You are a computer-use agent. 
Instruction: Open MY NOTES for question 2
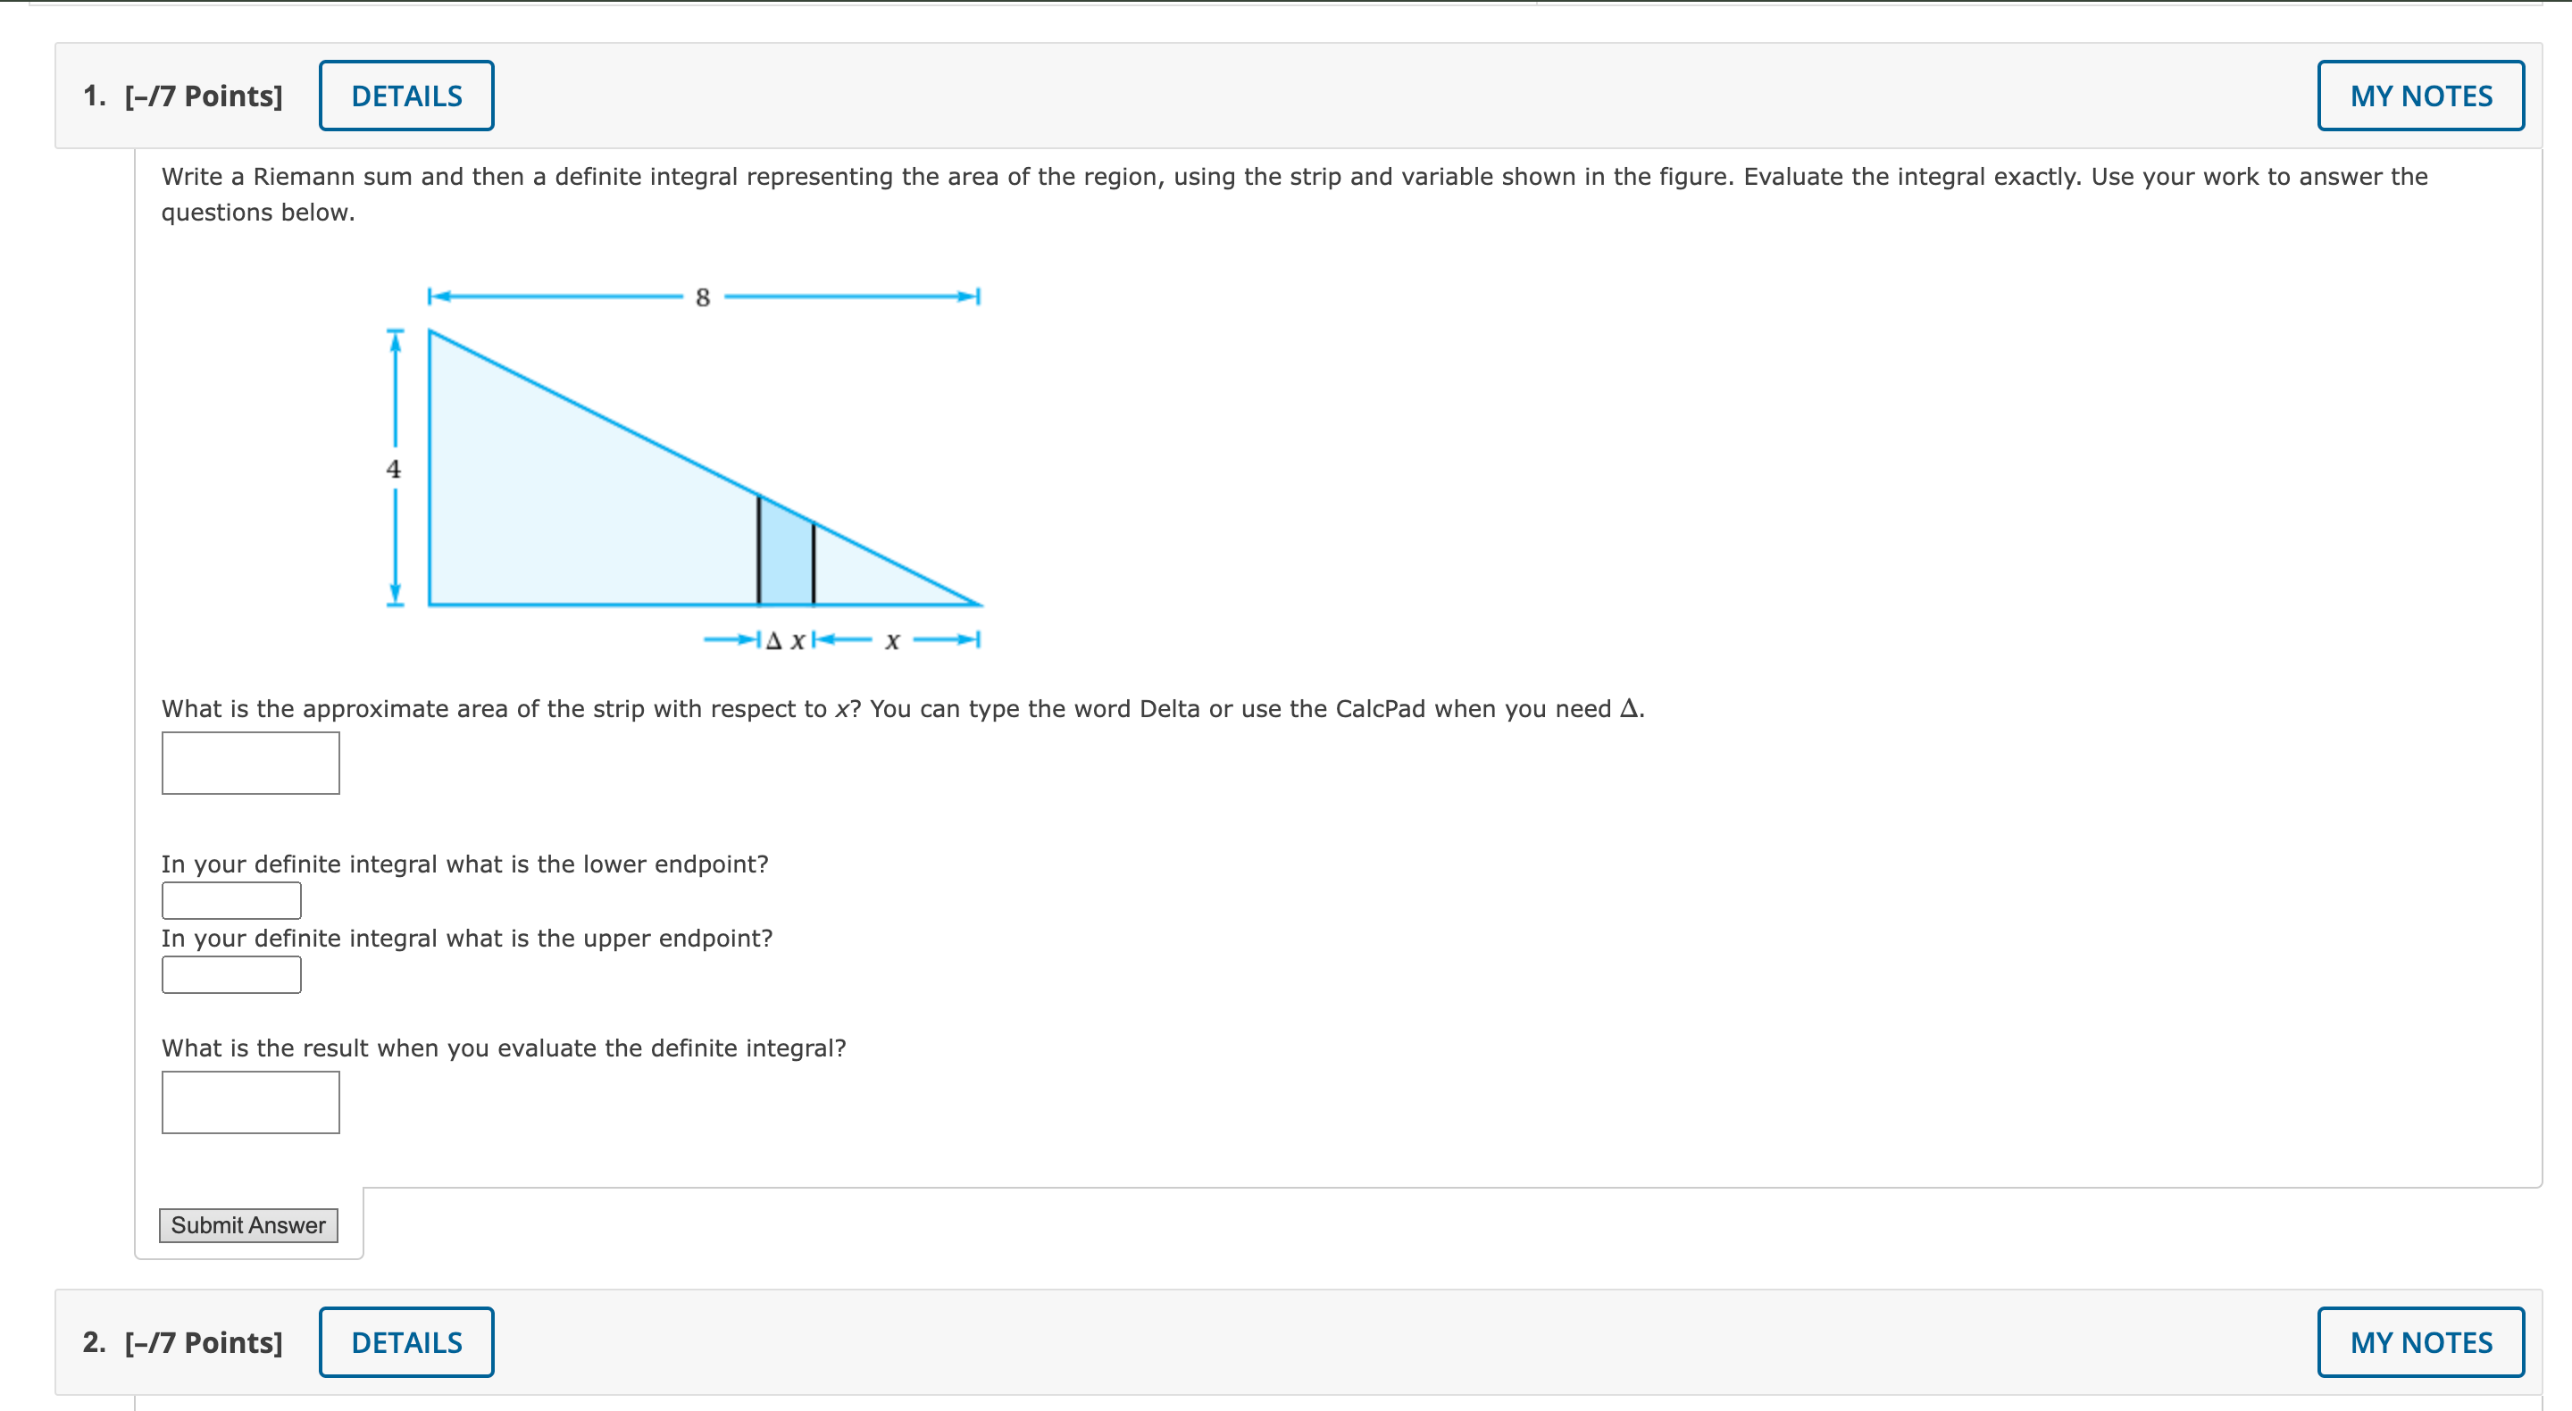click(x=2420, y=1342)
